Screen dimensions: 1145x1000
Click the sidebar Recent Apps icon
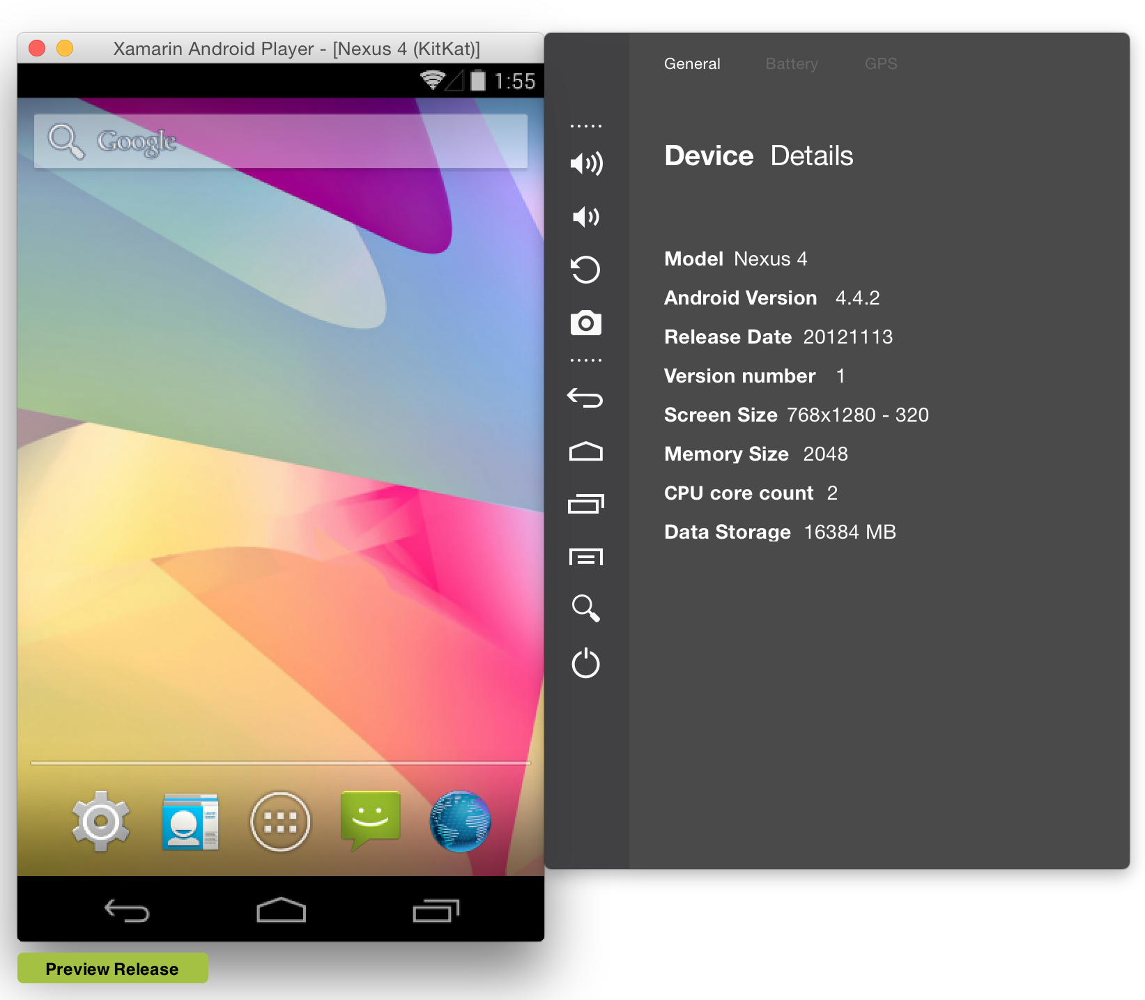(x=585, y=503)
